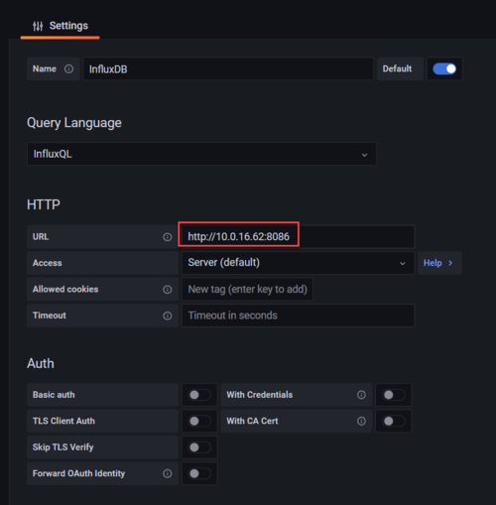
Task: Click the Auth section heading
Action: (x=41, y=363)
